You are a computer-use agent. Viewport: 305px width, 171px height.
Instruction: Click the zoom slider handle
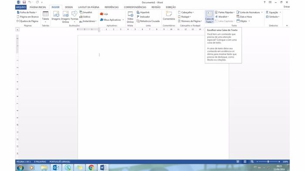point(268,161)
